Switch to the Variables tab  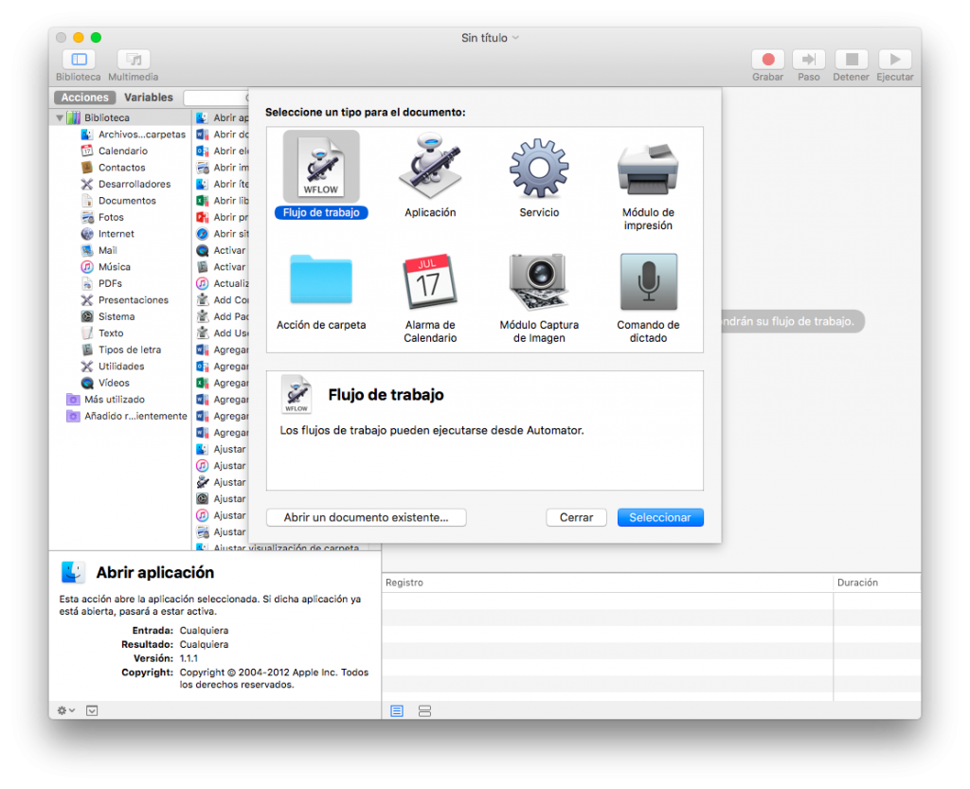149,97
